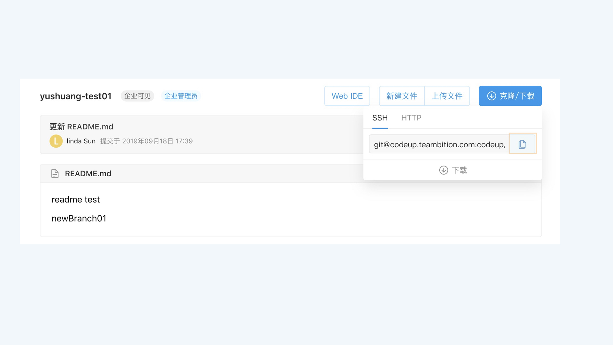
Task: Click the 企业可见 visibility badge
Action: click(x=137, y=96)
